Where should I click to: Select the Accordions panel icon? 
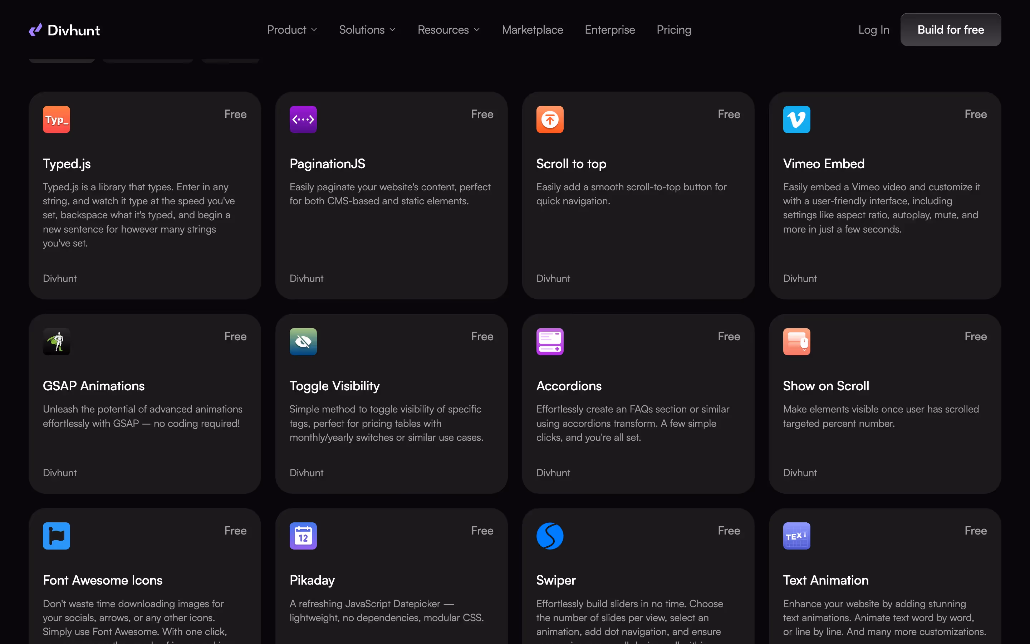pos(549,341)
